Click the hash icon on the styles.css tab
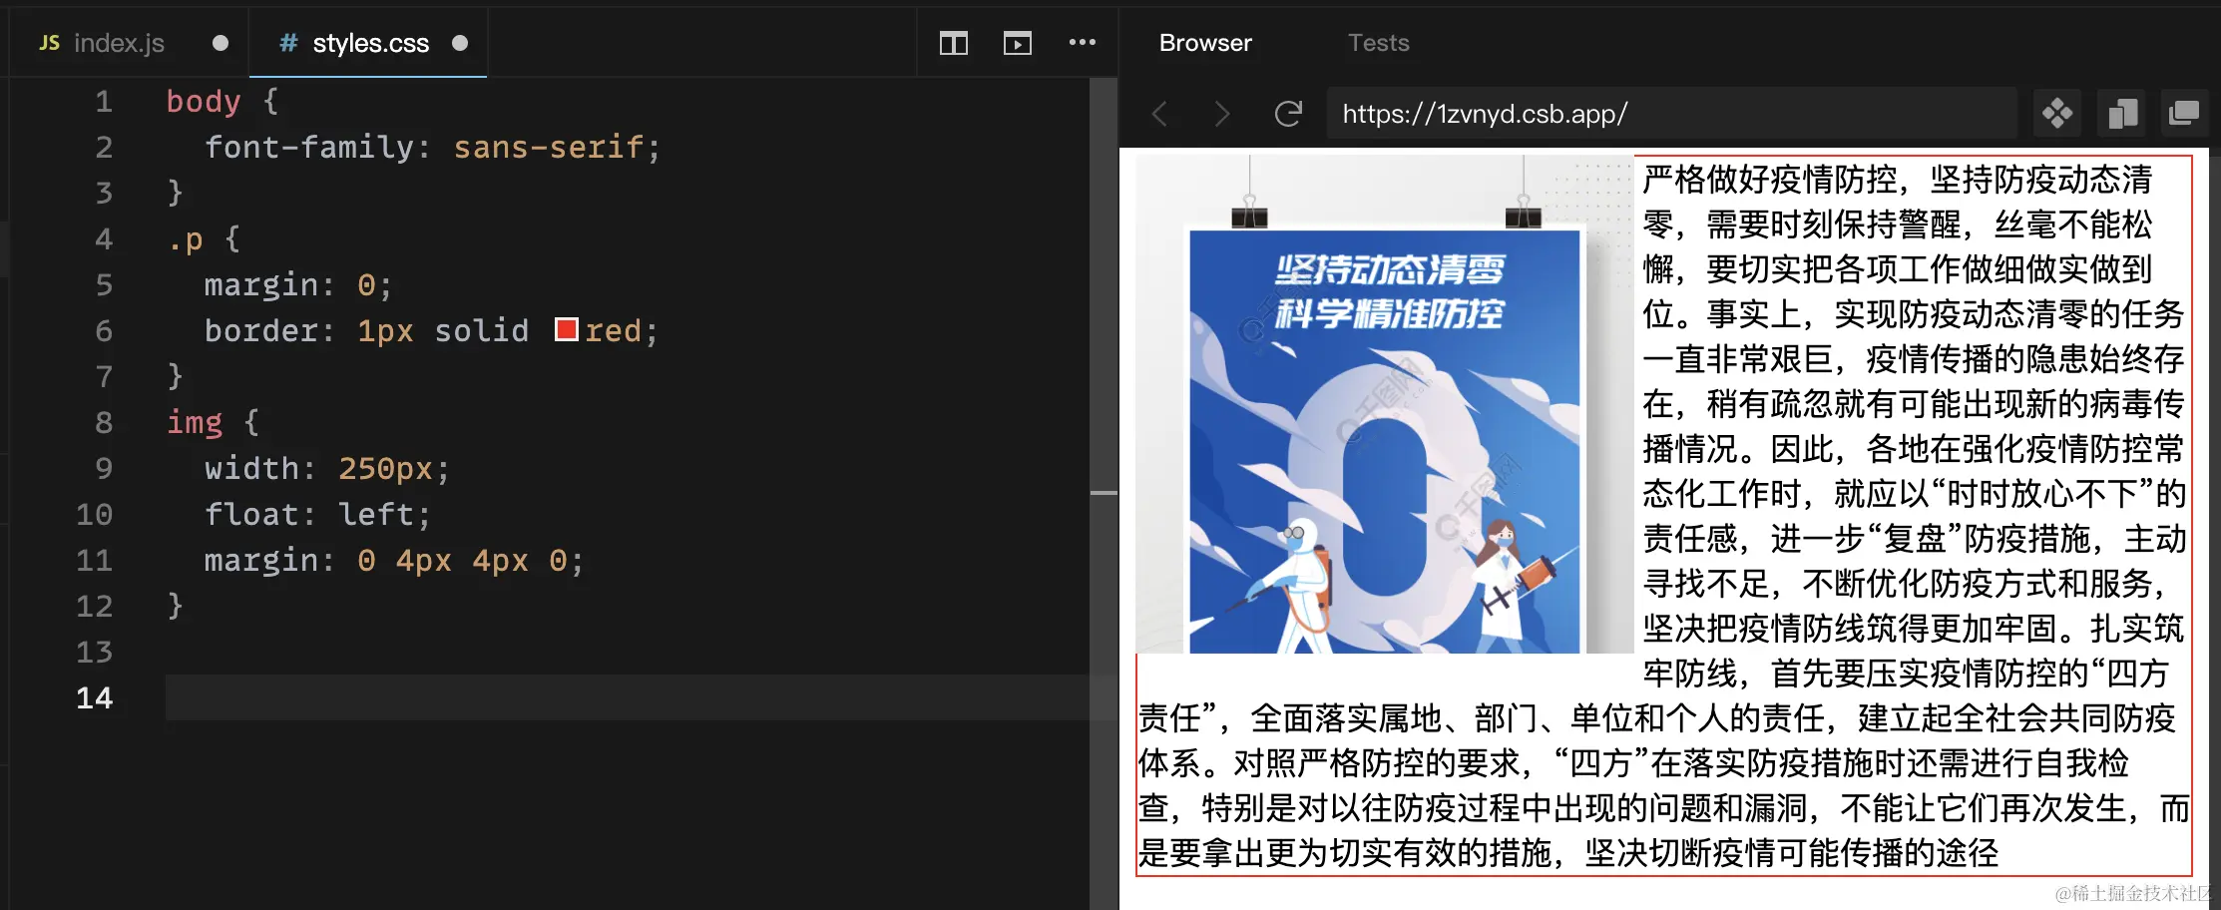The width and height of the screenshot is (2221, 910). (x=286, y=43)
